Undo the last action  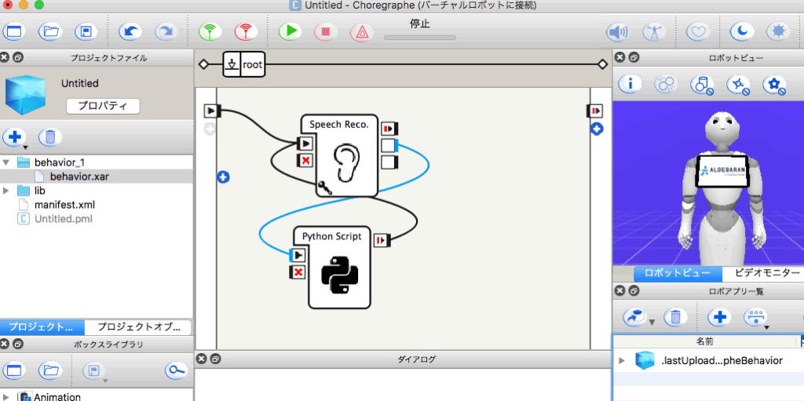pos(130,32)
